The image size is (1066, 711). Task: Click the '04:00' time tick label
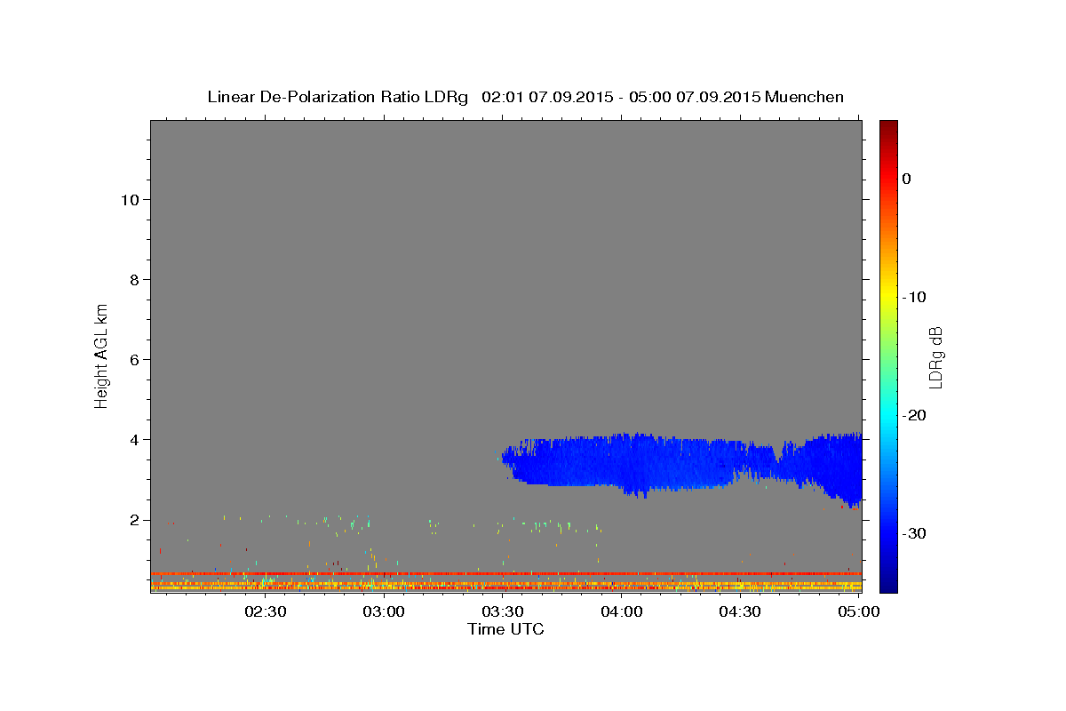click(622, 611)
